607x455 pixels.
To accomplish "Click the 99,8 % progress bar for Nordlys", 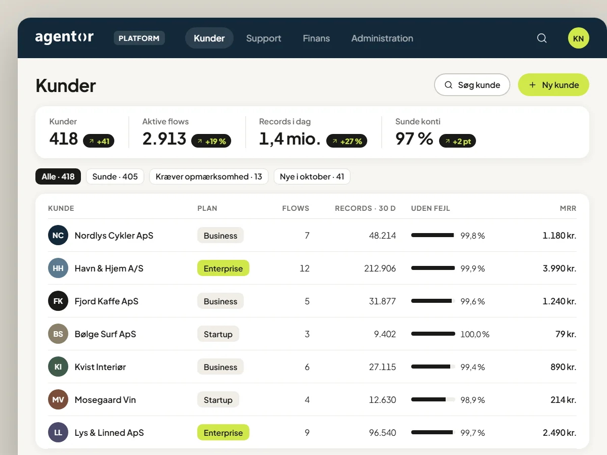I will pos(433,235).
